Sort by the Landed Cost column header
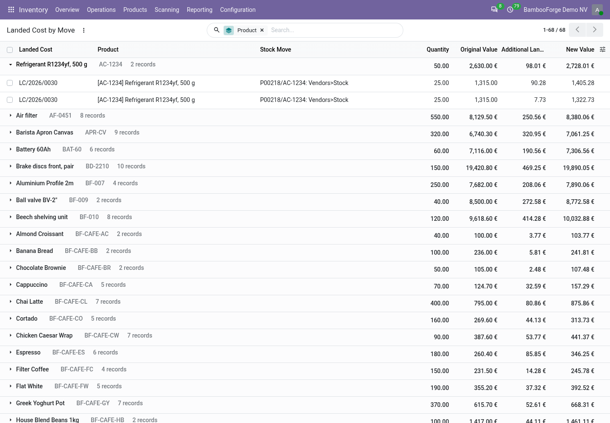Image resolution: width=610 pixels, height=423 pixels. (36, 49)
